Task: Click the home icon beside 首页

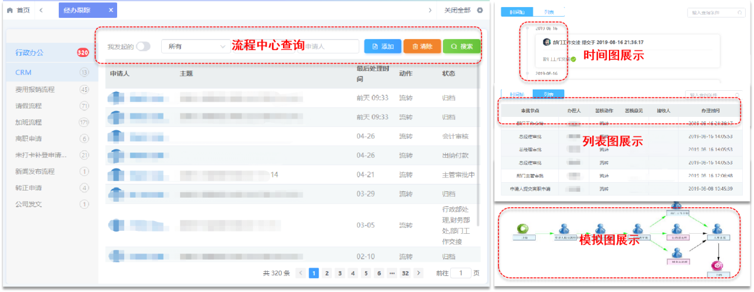Action: tap(9, 10)
